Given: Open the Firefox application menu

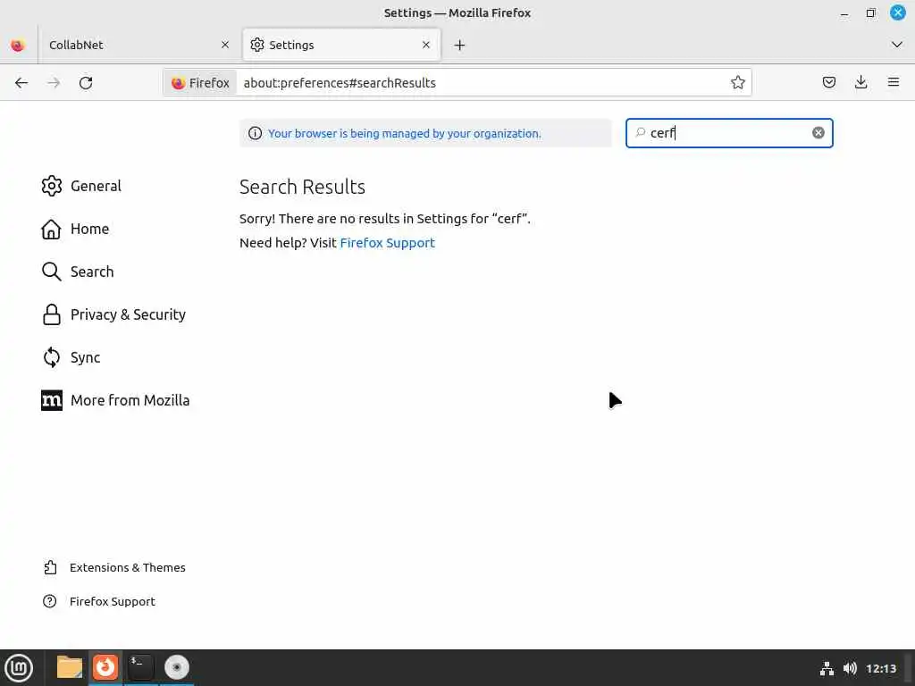Looking at the screenshot, I should pos(894,82).
